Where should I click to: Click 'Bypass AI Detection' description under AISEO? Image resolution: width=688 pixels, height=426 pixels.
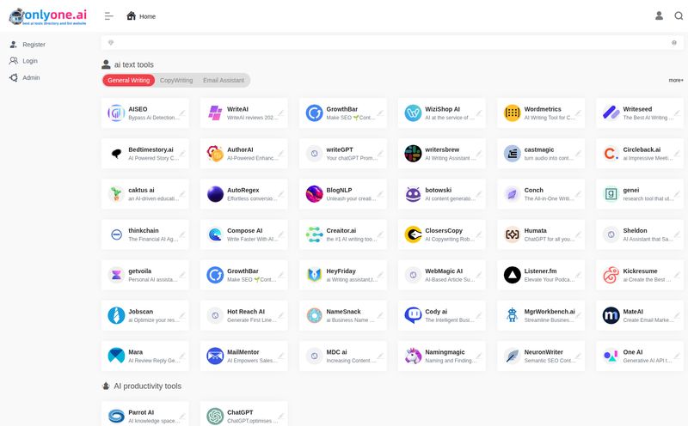(154, 118)
